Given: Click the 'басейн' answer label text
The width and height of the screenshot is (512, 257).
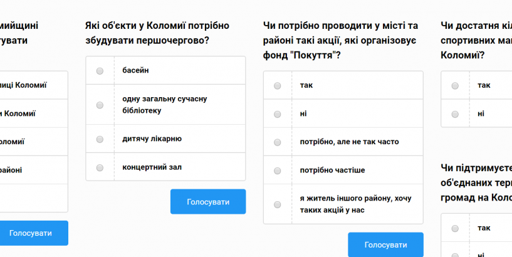Looking at the screenshot, I should pos(135,70).
